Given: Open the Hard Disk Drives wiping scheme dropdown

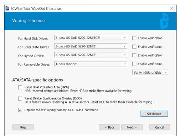Looking at the screenshot, I should click(91, 38).
